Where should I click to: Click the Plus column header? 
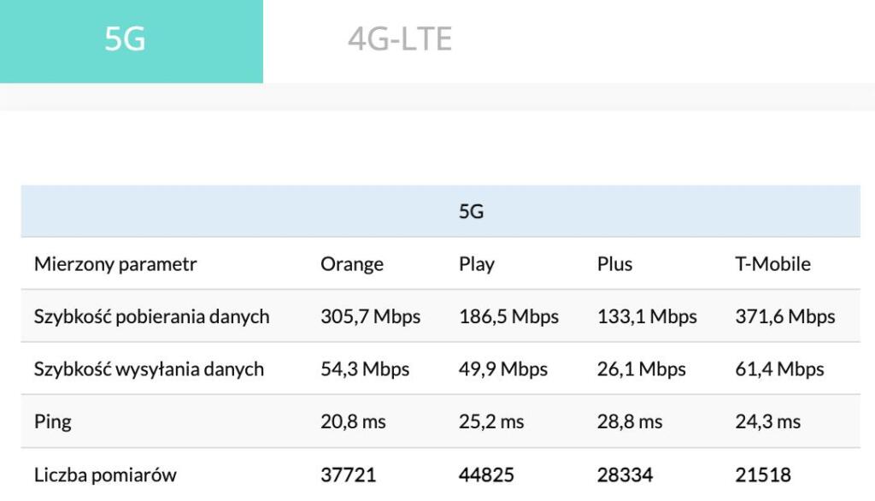[615, 264]
